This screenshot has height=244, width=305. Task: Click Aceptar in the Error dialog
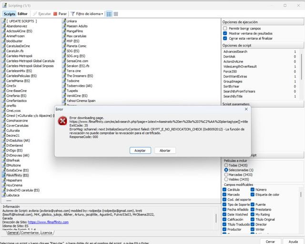[140, 151]
